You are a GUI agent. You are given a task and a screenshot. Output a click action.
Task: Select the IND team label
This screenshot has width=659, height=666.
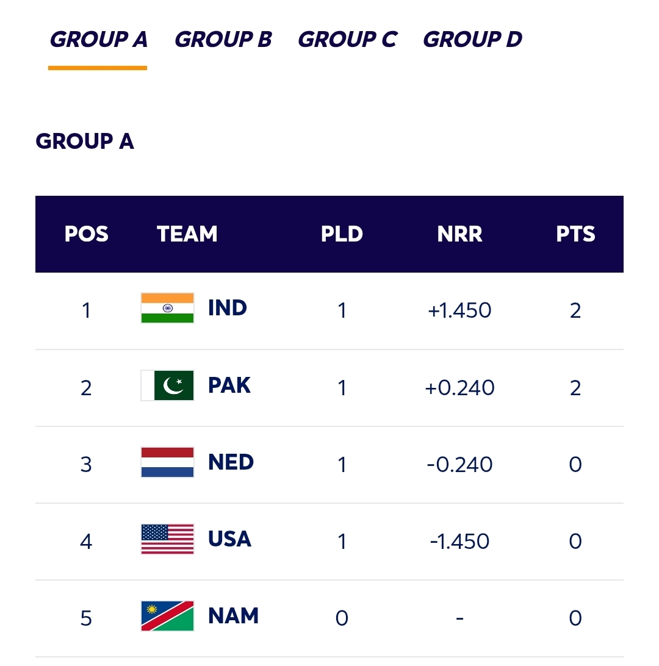(x=228, y=308)
